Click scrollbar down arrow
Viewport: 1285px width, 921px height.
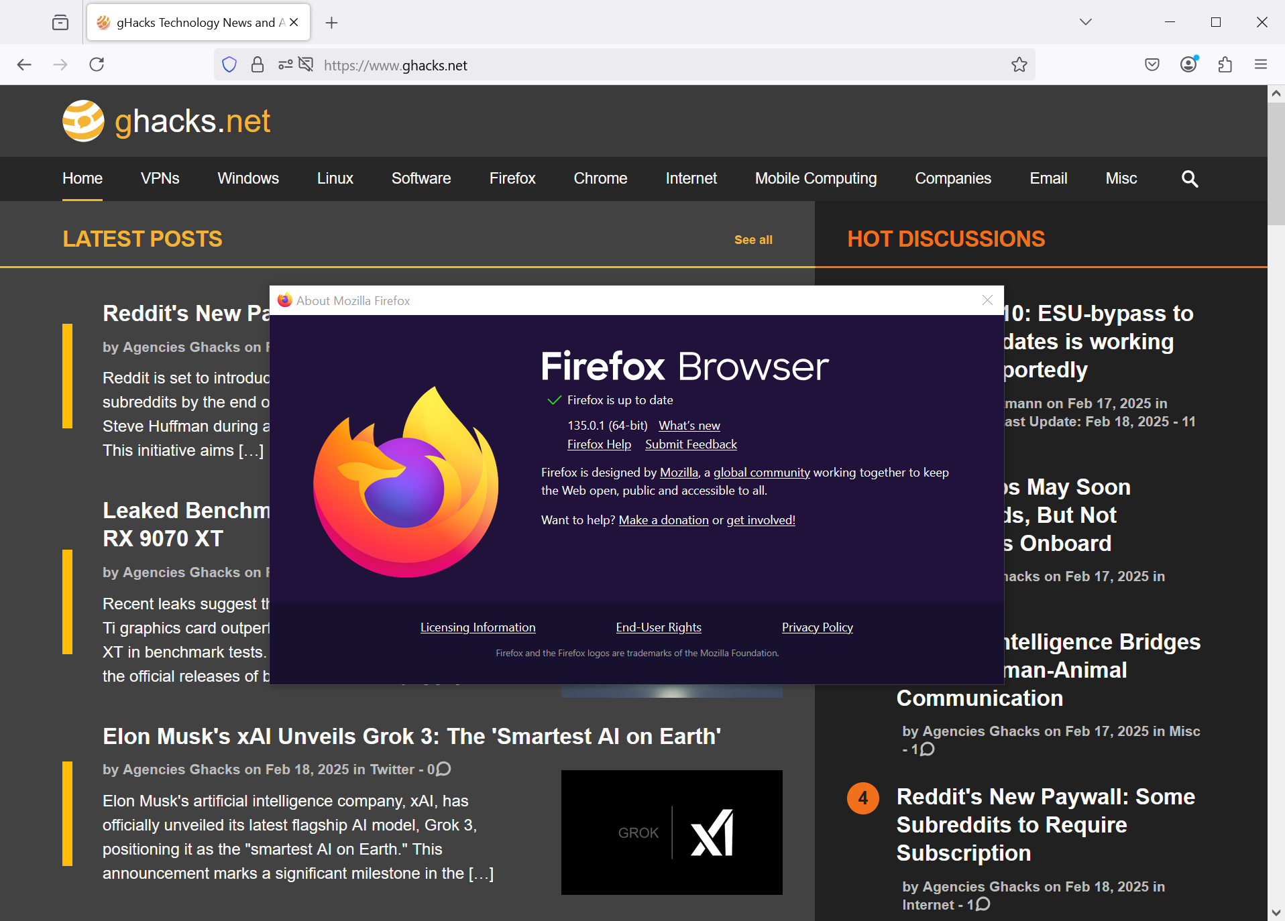[1276, 913]
